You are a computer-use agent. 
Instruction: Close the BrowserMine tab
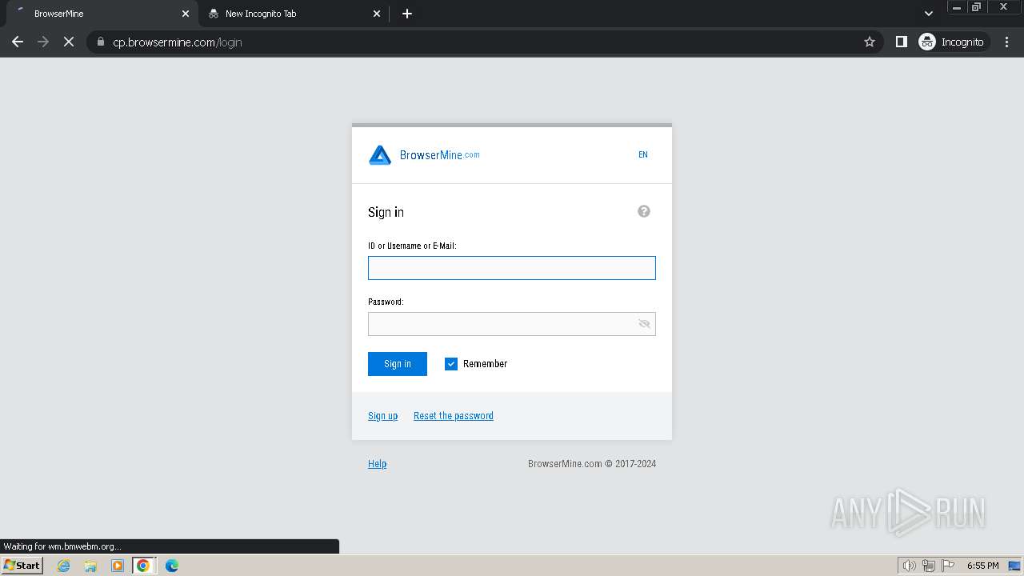coord(186,14)
